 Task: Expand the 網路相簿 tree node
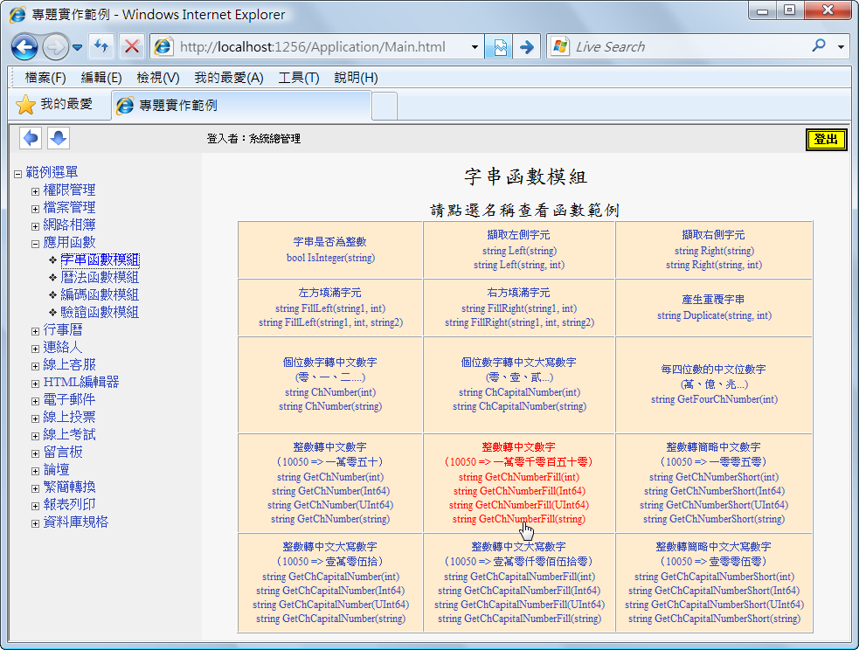point(35,226)
